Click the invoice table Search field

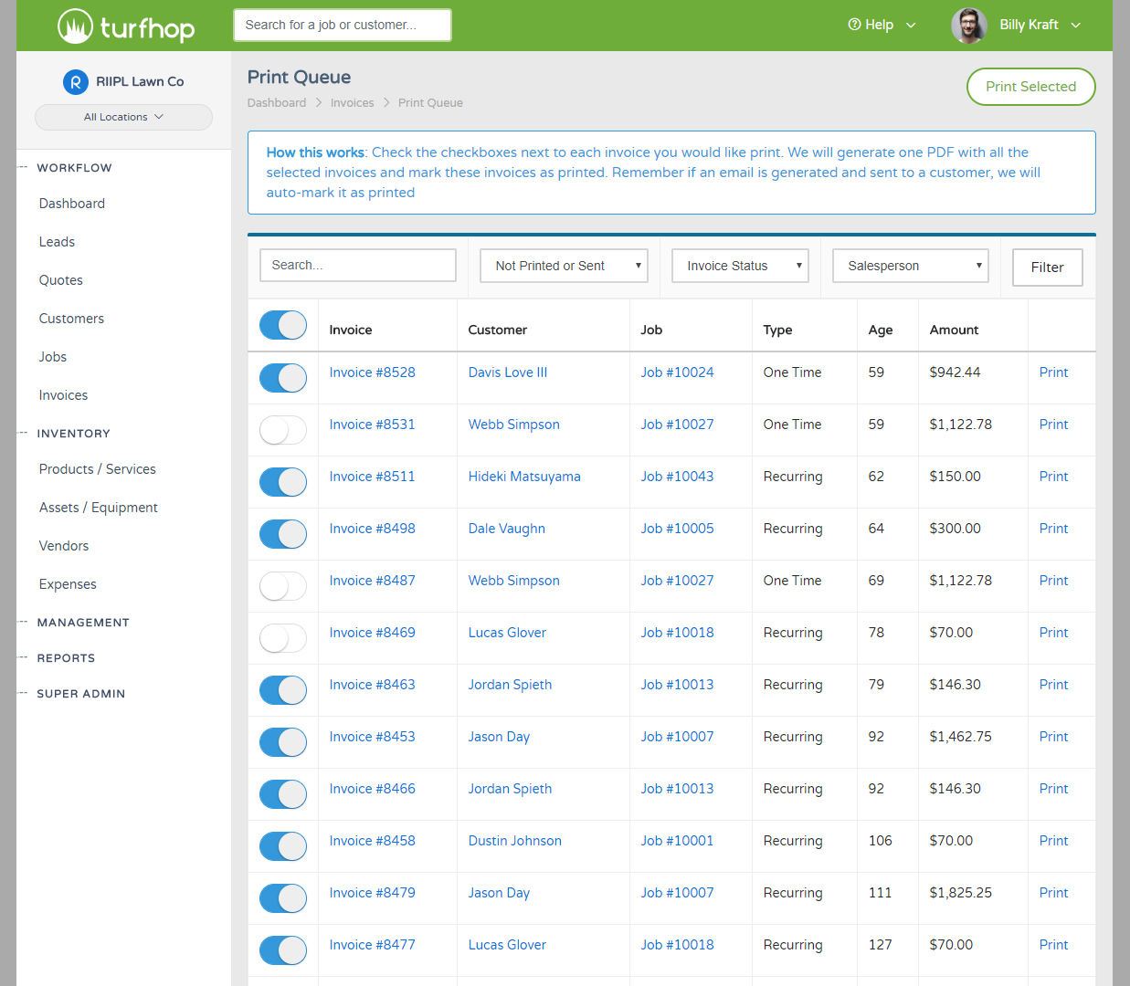[x=357, y=265]
